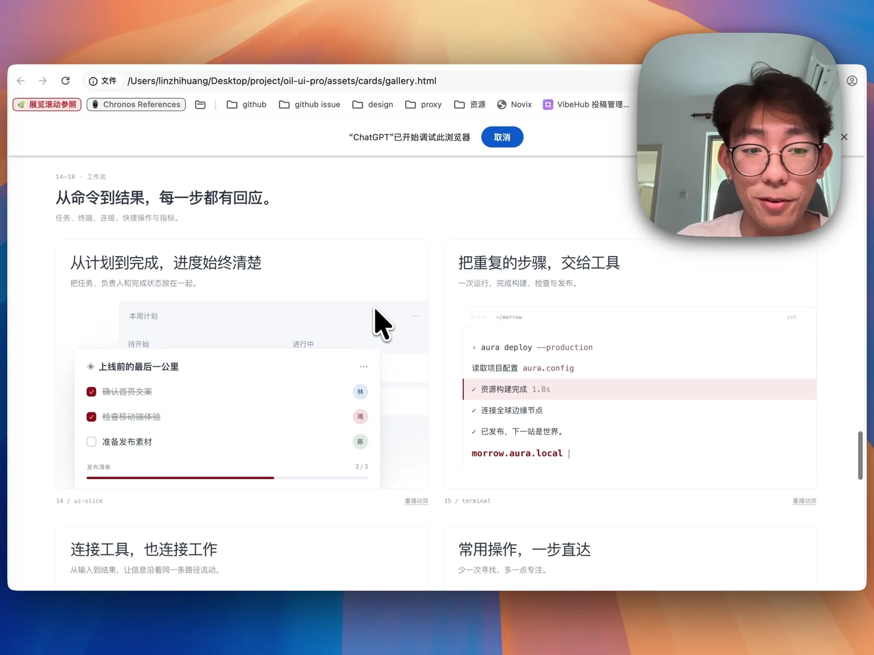This screenshot has height=655, width=874.
Task: Click the 林 assignee avatar
Action: click(x=361, y=392)
